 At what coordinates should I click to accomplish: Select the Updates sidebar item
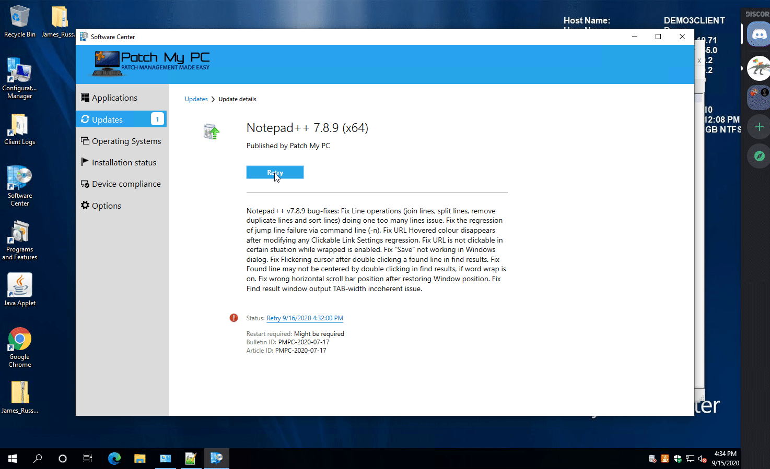pos(121,119)
